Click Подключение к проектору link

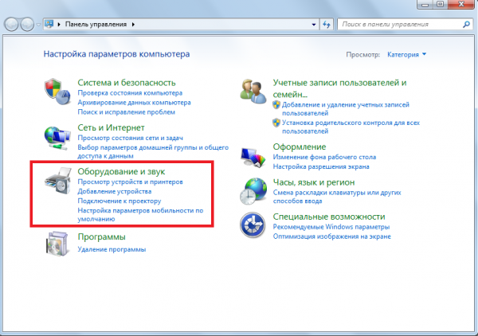tap(119, 201)
